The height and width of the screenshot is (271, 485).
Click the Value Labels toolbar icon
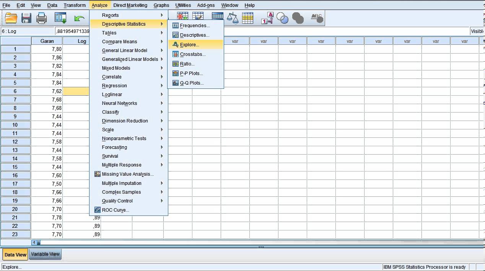click(267, 18)
